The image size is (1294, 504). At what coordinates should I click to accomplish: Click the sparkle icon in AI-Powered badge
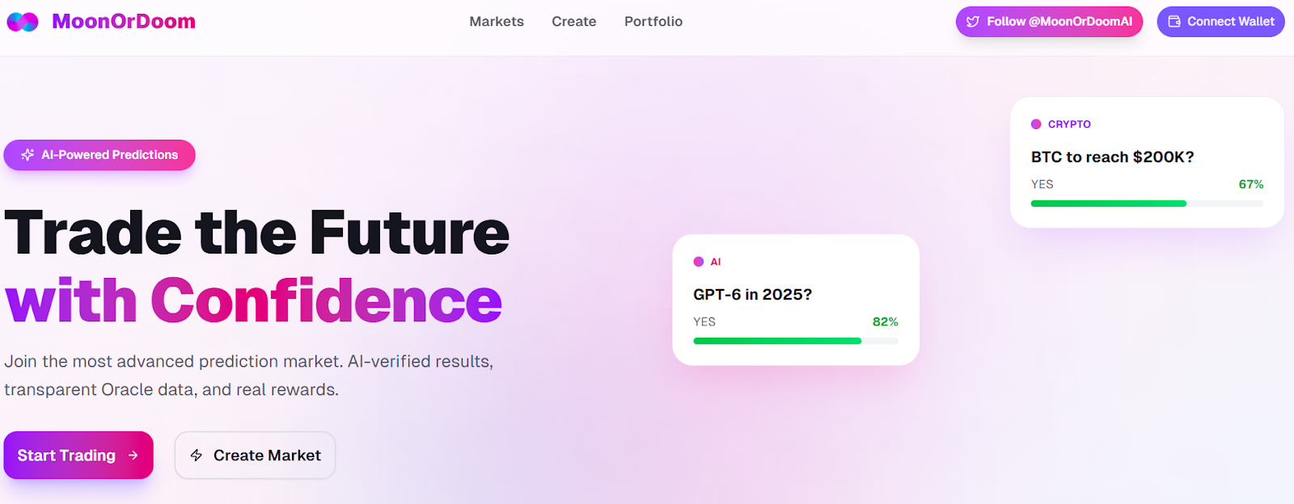pos(27,155)
